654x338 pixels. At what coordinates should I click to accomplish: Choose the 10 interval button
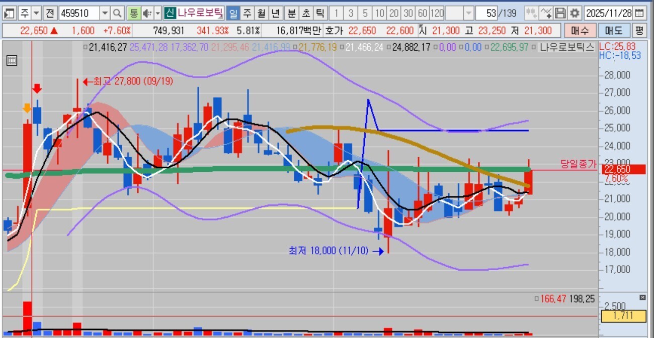pyautogui.click(x=380, y=13)
